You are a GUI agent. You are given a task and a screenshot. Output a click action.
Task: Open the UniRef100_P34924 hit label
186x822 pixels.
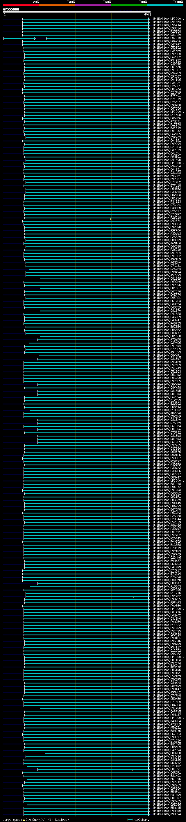tap(167, 166)
